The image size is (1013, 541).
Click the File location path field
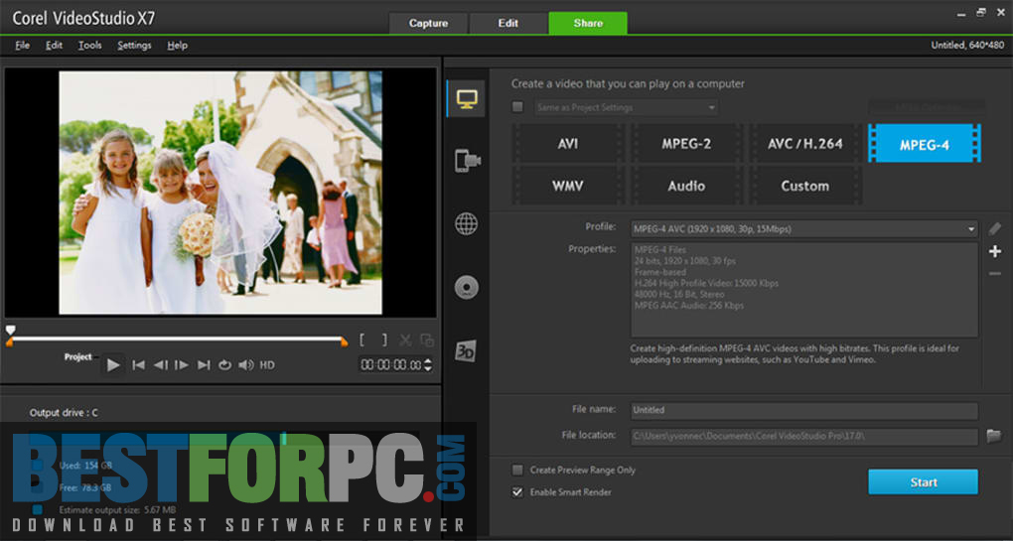804,437
